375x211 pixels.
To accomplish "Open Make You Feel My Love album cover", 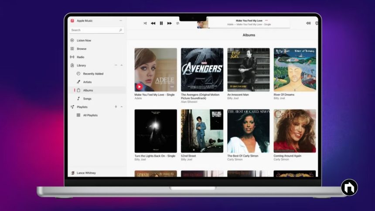I will tap(156, 70).
